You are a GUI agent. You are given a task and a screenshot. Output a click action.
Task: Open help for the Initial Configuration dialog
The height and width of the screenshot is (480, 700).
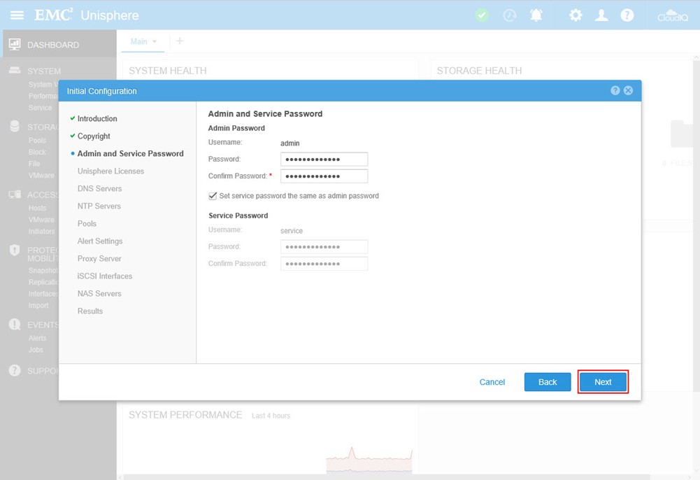615,91
